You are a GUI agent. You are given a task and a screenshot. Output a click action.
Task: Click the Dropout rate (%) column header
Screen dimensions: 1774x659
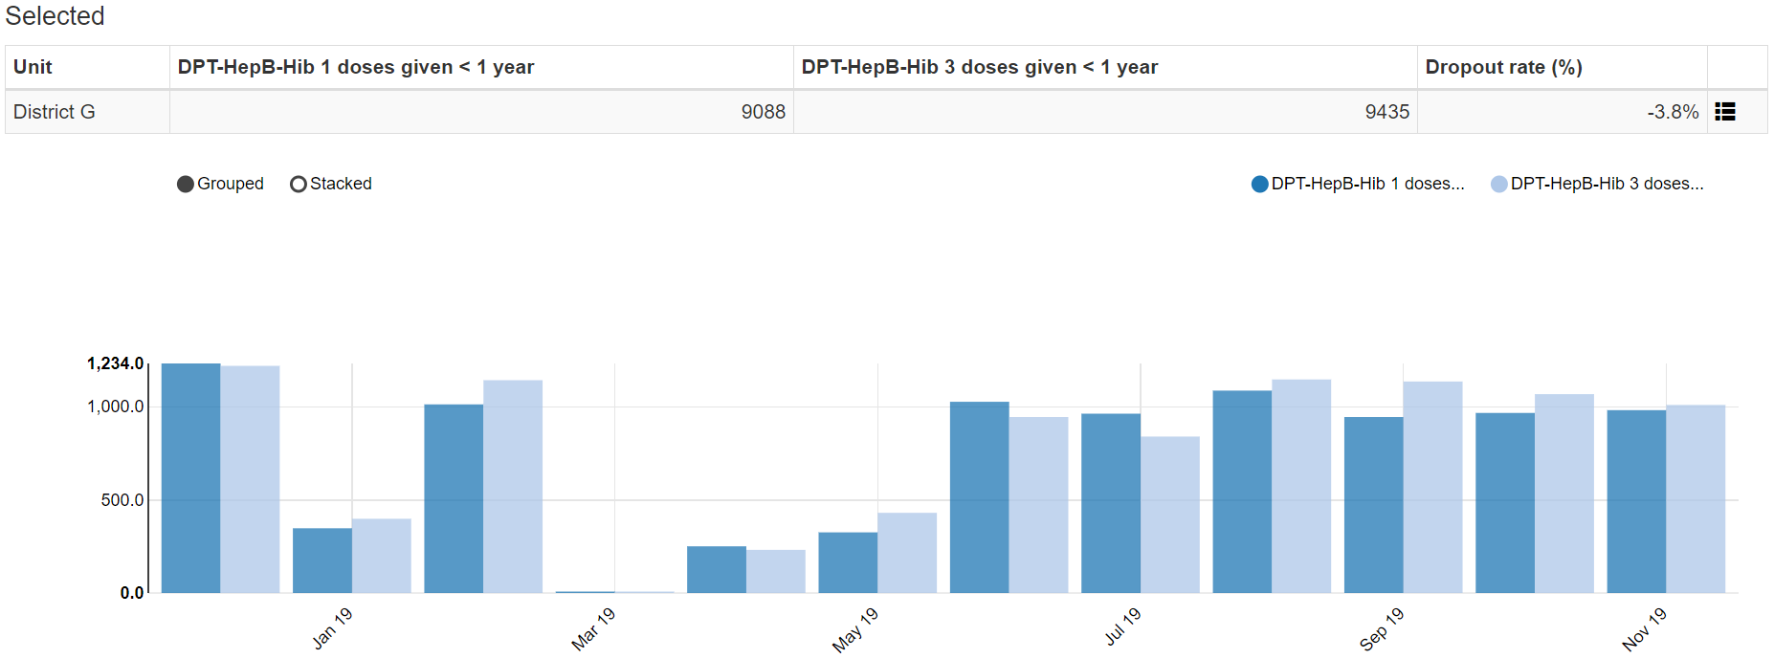point(1562,67)
